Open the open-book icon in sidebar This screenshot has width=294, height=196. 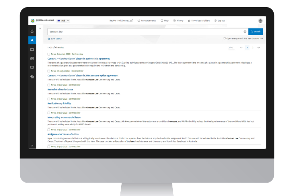point(32,68)
